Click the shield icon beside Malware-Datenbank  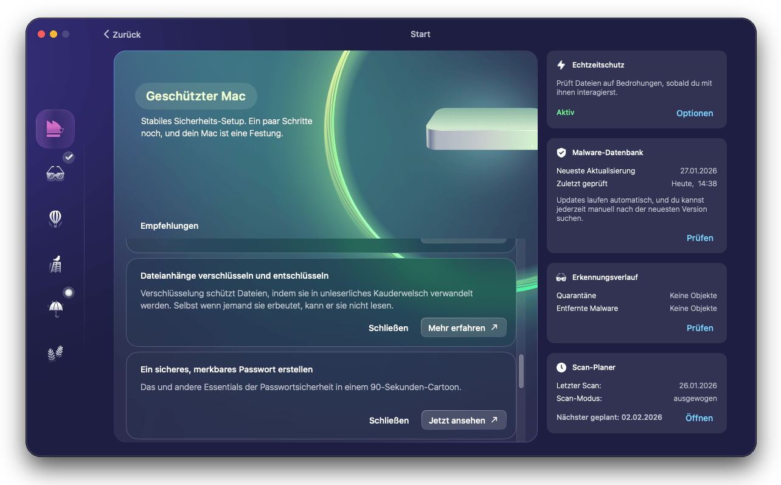coord(561,153)
